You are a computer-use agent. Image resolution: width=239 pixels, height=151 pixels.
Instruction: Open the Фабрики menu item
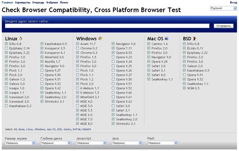pyautogui.click(x=52, y=3)
